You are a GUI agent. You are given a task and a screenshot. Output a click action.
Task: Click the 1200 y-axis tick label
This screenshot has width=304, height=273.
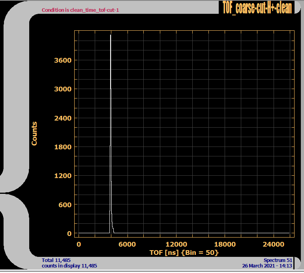(63, 176)
